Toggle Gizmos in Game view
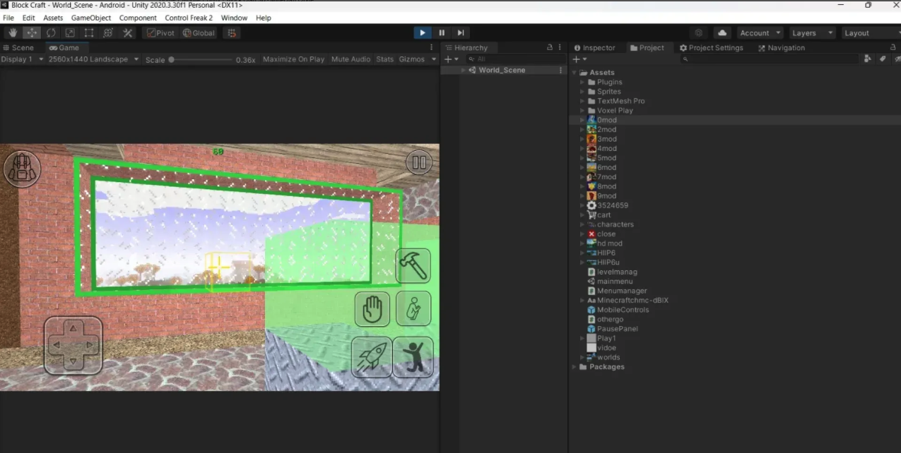 (412, 59)
